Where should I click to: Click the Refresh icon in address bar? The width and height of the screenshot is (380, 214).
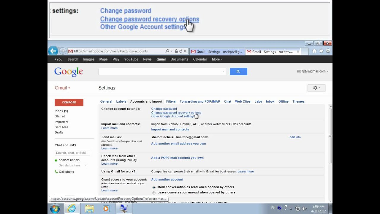click(x=181, y=51)
